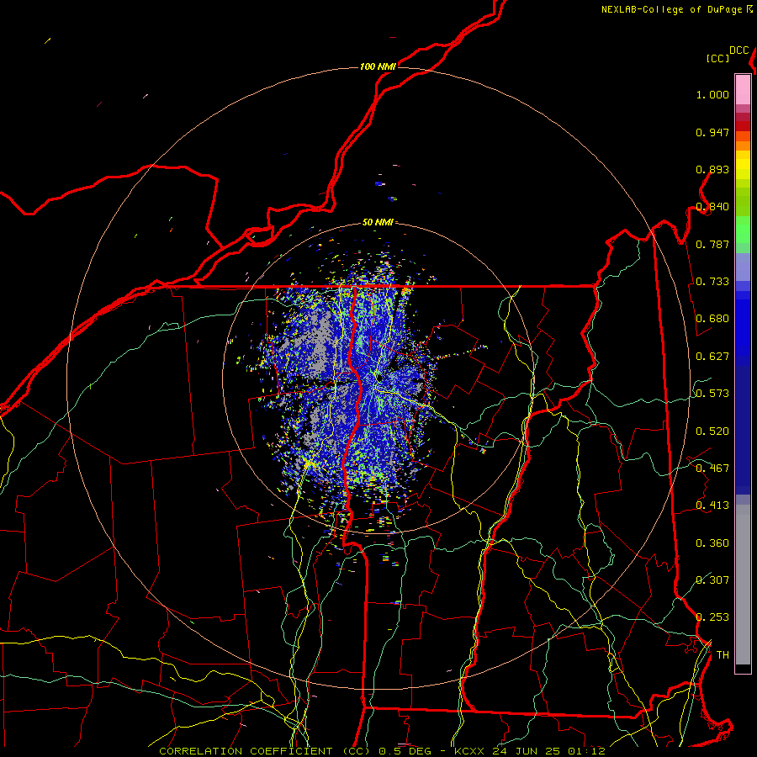
Task: Click the pink swatch atop the color bar
Action: pyautogui.click(x=743, y=90)
